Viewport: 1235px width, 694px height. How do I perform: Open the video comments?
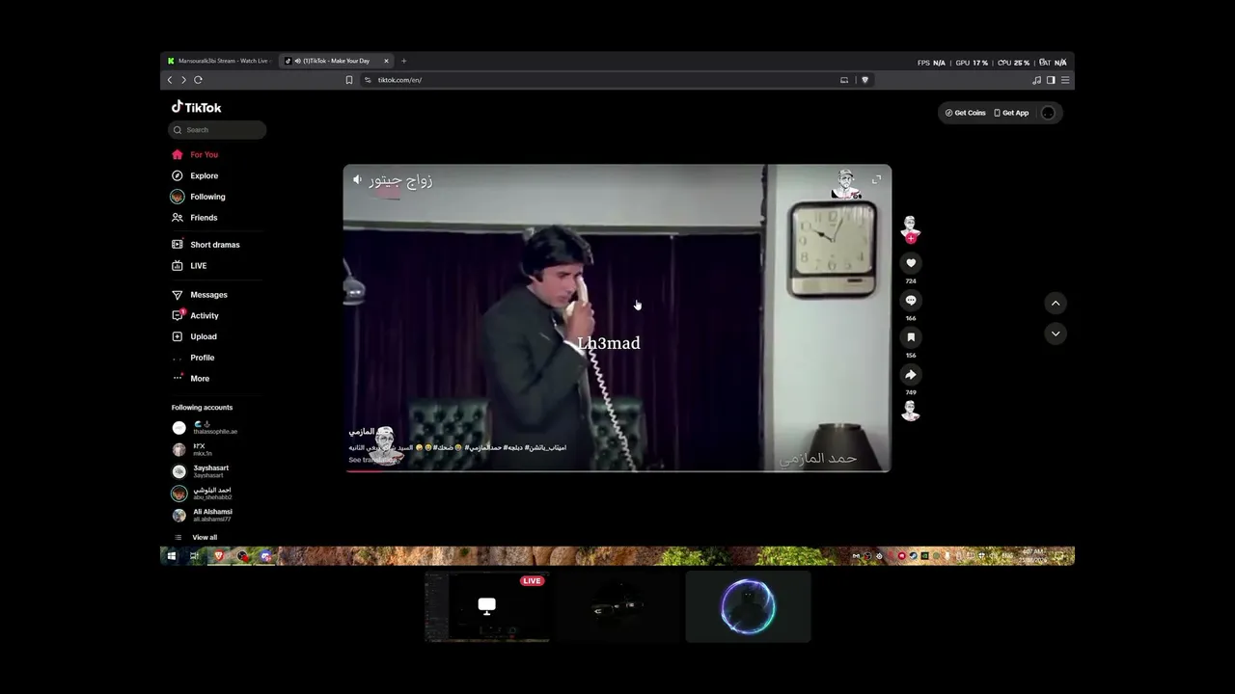[x=911, y=301]
